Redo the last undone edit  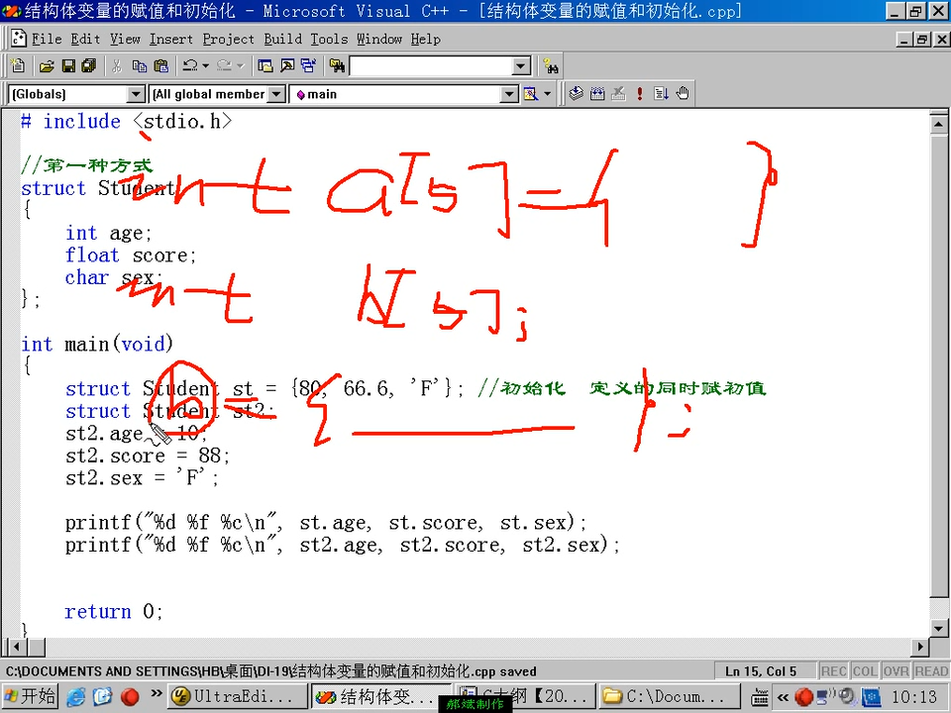point(224,65)
